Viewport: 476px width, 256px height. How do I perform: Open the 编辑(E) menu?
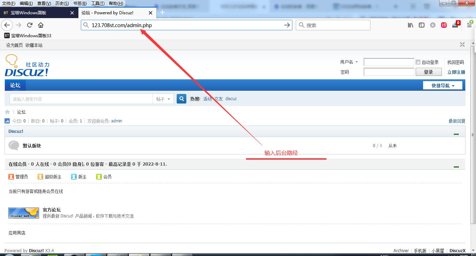[26, 3]
